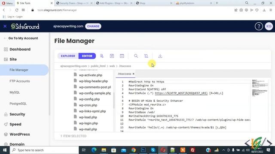Viewport: 275px width, 154px height.
Task: Click the new file icon in toolbar
Action: tap(102, 56)
